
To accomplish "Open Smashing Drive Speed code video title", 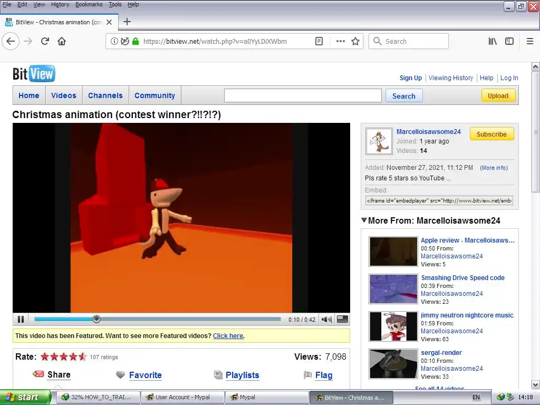I will click(x=462, y=277).
